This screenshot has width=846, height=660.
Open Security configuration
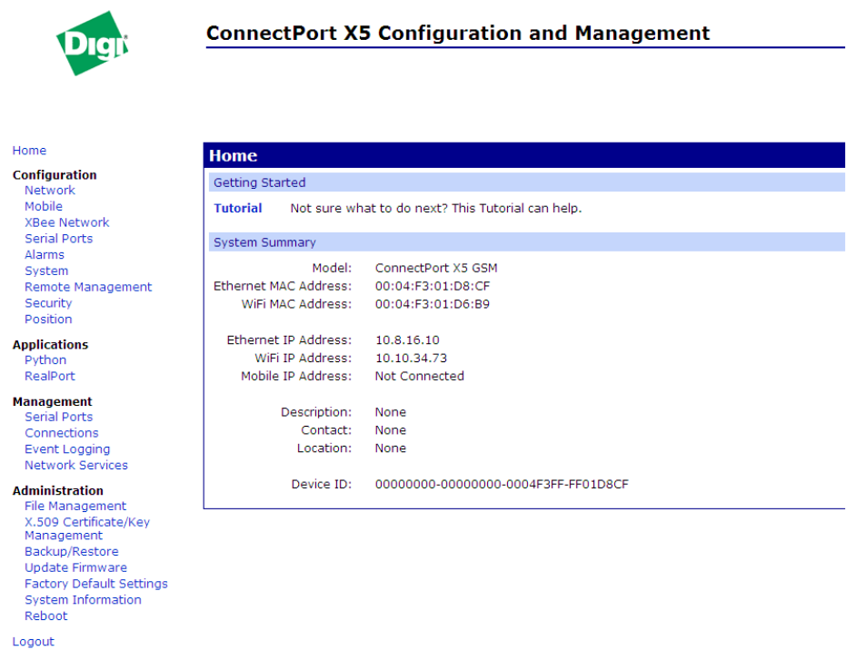[x=48, y=303]
